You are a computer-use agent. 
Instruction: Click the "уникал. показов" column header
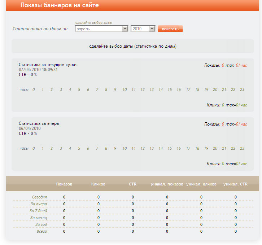tap(167, 184)
